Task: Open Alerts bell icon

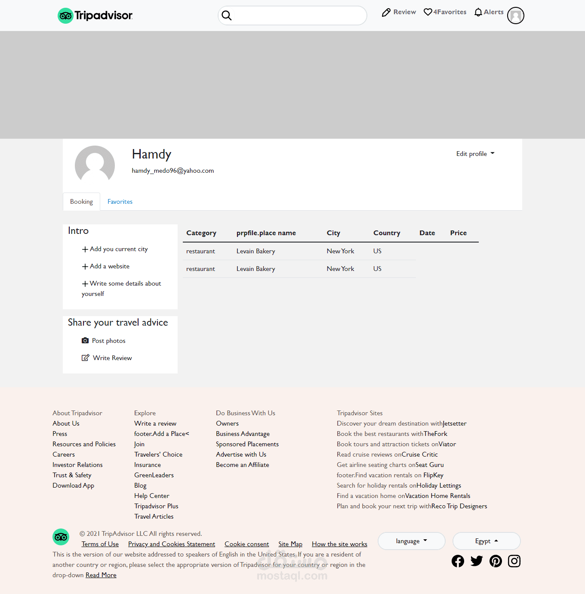Action: coord(478,12)
